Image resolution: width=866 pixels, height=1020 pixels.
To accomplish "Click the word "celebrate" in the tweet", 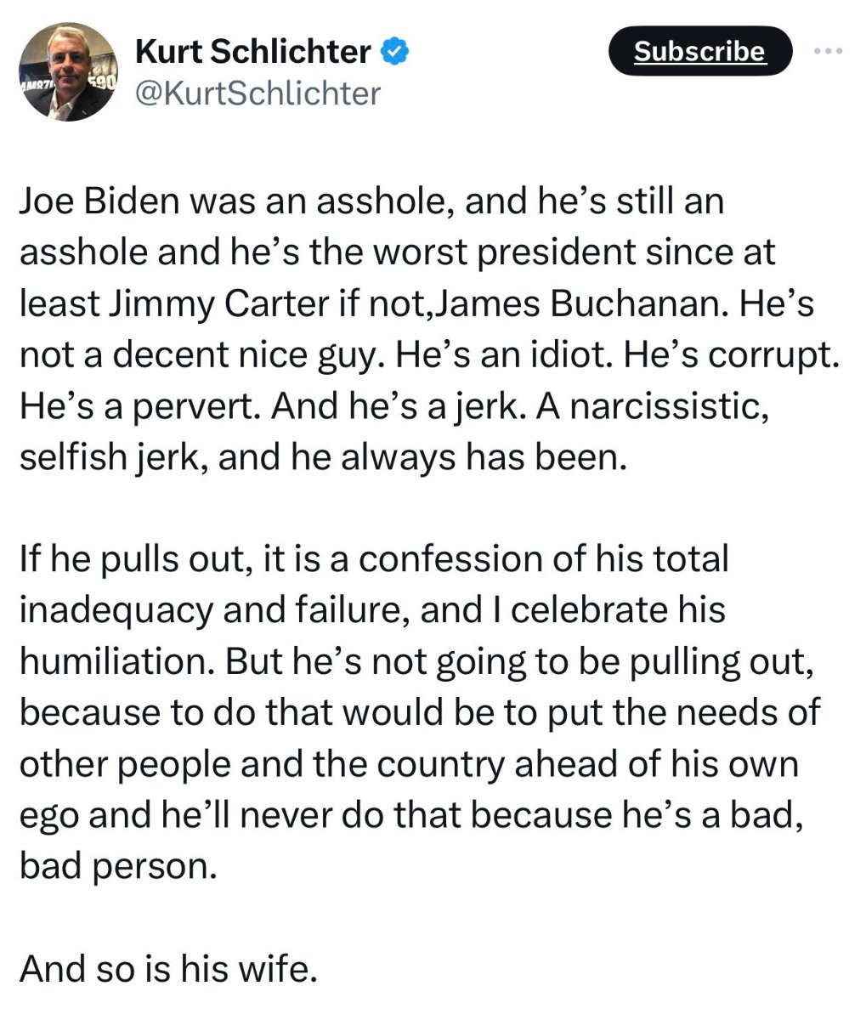I will click(583, 609).
